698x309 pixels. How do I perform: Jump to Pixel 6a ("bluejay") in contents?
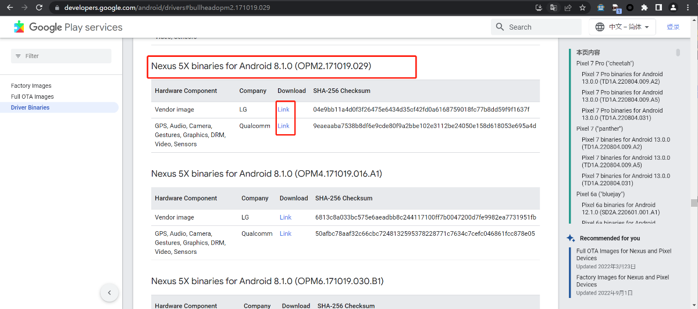pyautogui.click(x=600, y=194)
